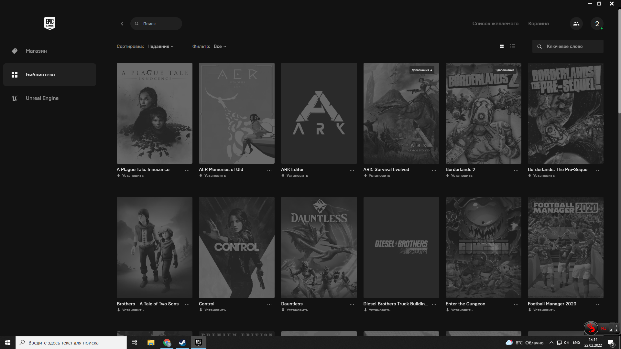
Task: Open the user profile avatar '2'
Action: [597, 24]
